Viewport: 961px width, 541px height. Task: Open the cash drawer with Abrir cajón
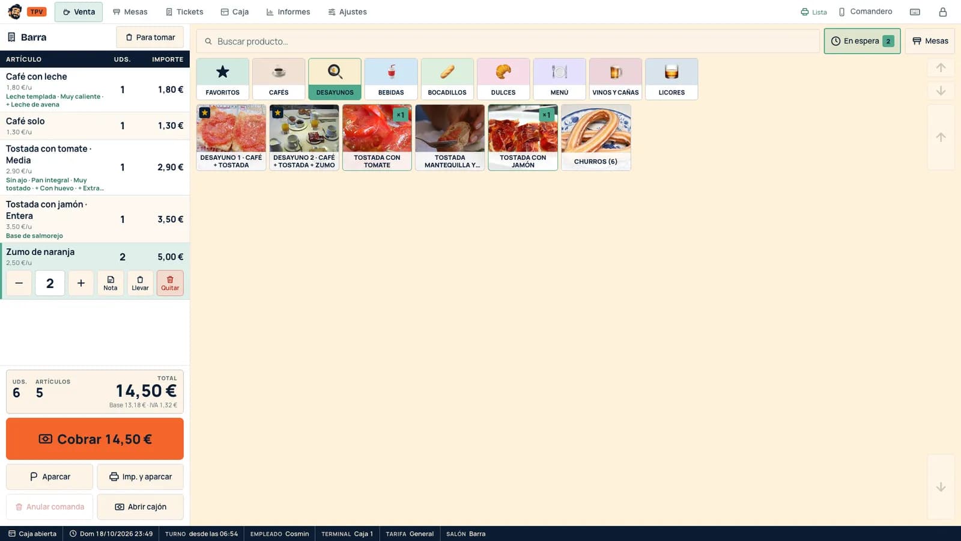[x=141, y=507]
